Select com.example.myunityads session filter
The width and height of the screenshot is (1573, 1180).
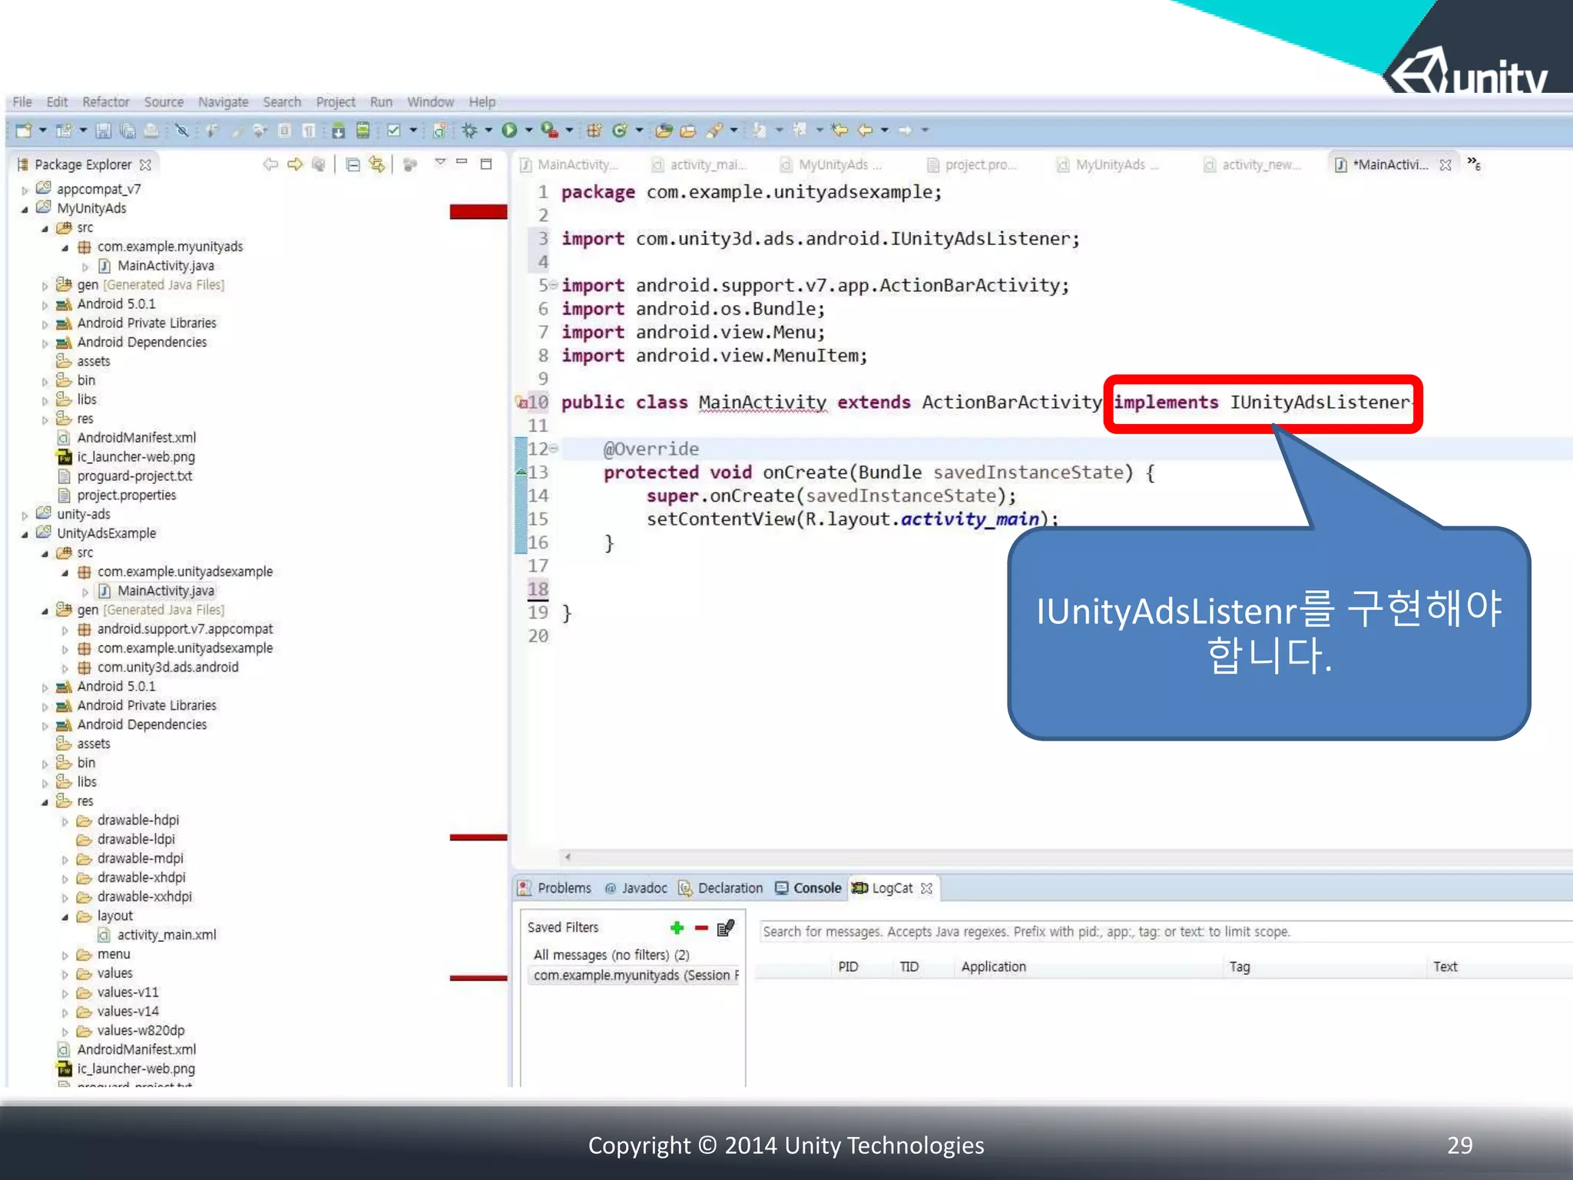point(632,976)
